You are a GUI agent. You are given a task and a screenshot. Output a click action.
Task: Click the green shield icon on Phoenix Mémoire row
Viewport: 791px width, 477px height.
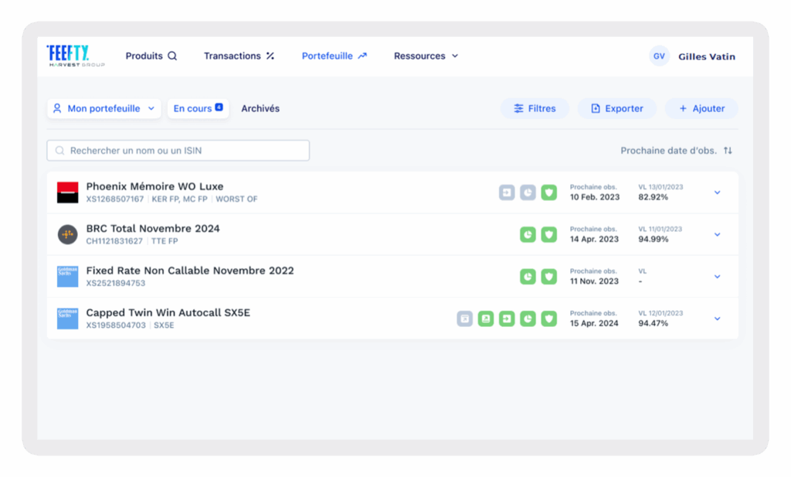[548, 193]
